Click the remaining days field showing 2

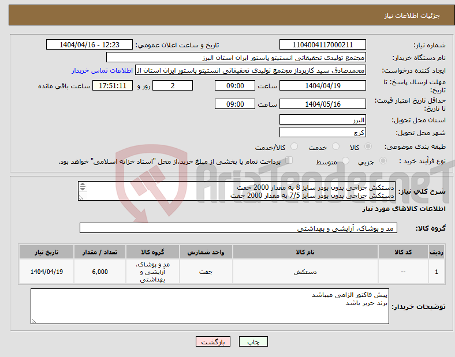(x=173, y=85)
